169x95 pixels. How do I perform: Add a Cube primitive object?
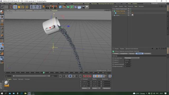(60, 7)
